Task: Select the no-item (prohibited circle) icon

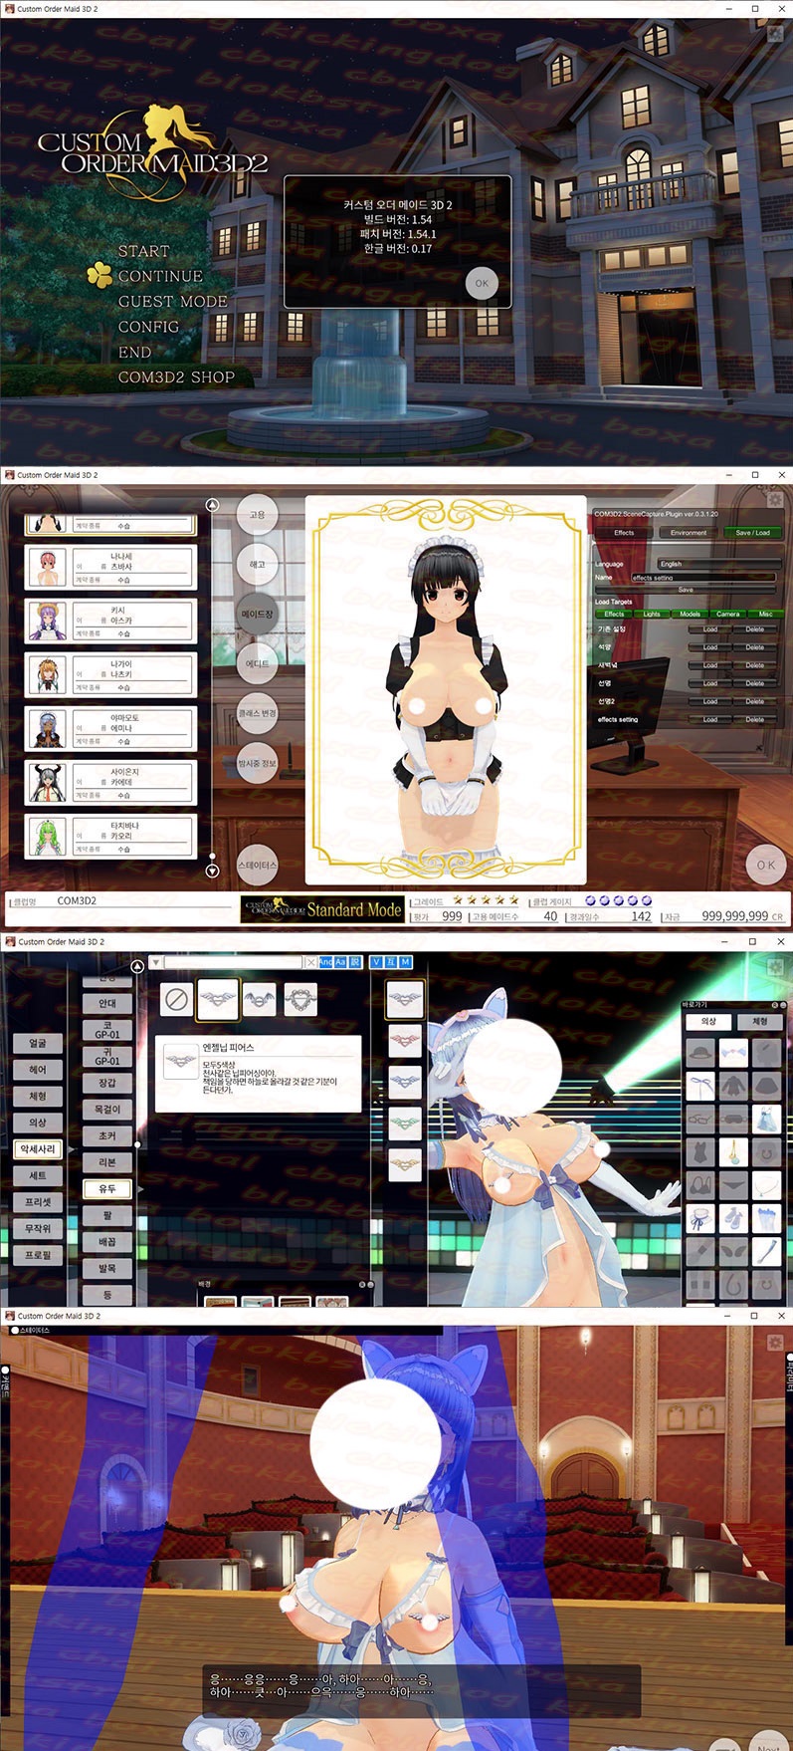Action: pos(177,999)
